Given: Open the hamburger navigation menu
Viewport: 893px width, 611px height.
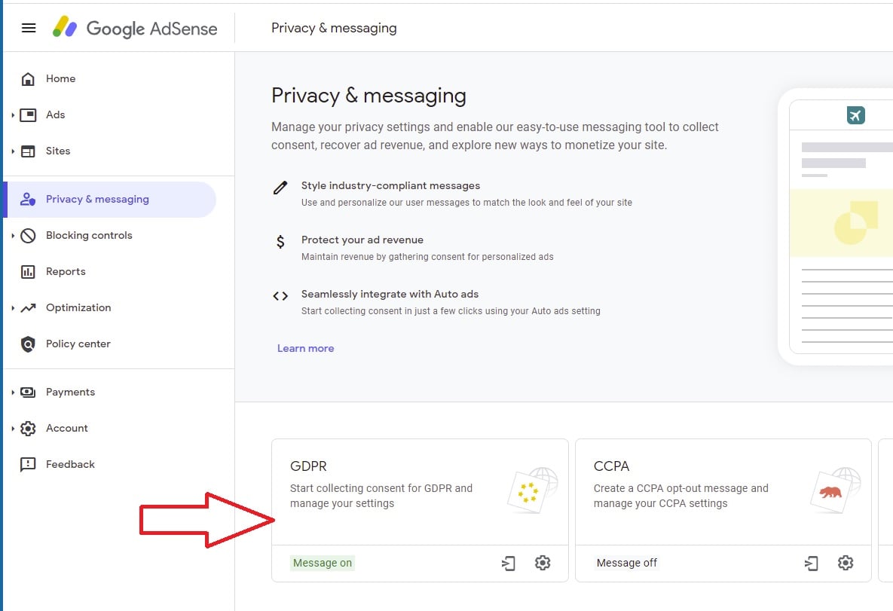Looking at the screenshot, I should (29, 28).
